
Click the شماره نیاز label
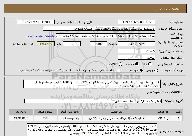pos(176,22)
